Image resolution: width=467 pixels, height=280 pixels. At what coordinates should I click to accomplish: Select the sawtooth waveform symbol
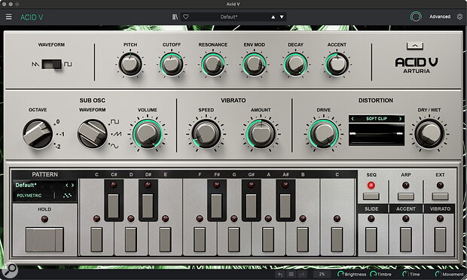35,64
